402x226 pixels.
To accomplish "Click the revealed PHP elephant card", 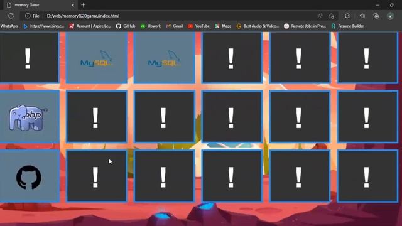I will [30, 117].
